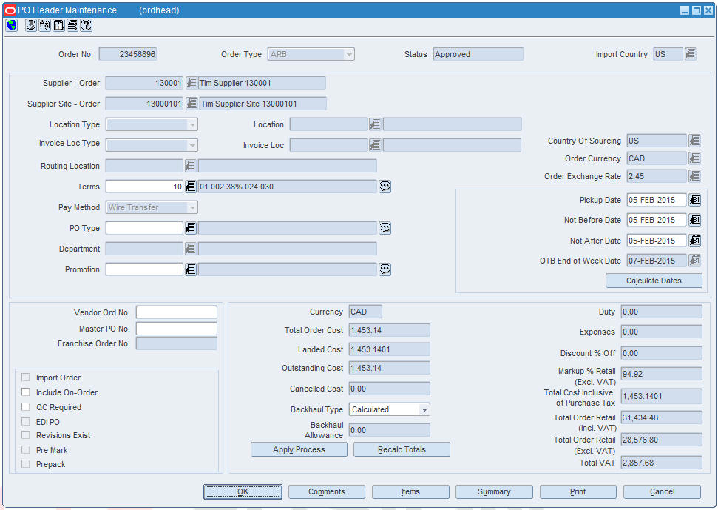The height and width of the screenshot is (510, 718).
Task: Click Total Order Cost value 1,453.14
Action: (x=389, y=330)
